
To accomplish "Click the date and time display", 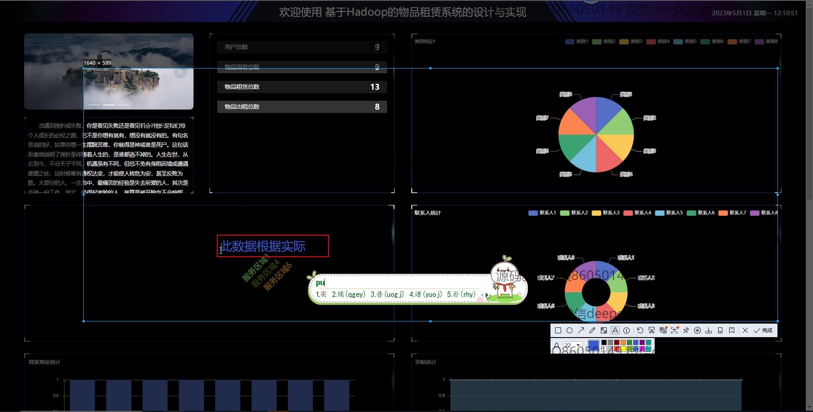I will 755,13.
